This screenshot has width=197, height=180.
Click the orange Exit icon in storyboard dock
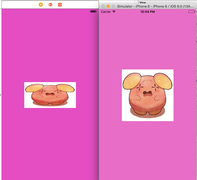tap(60, 5)
